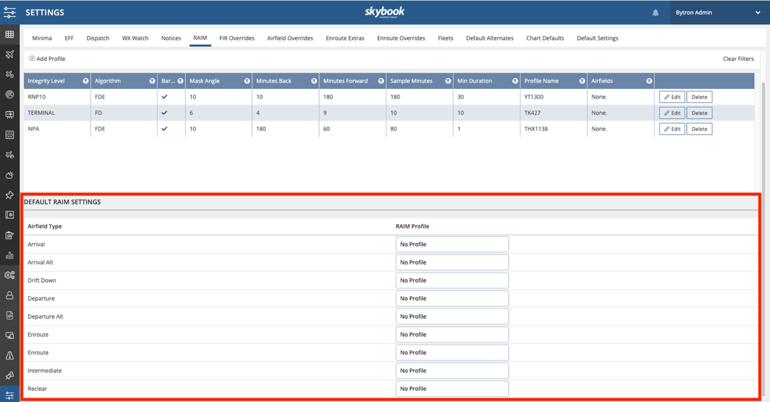Filter the Mask Angle column
The height and width of the screenshot is (402, 770).
[247, 81]
